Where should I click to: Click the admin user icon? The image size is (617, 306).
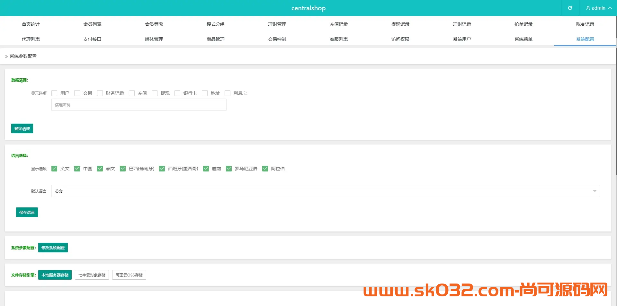[588, 8]
